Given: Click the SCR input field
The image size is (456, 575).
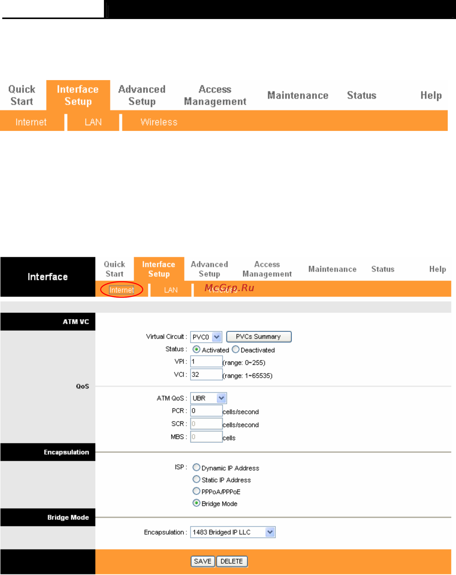Looking at the screenshot, I should click(206, 424).
